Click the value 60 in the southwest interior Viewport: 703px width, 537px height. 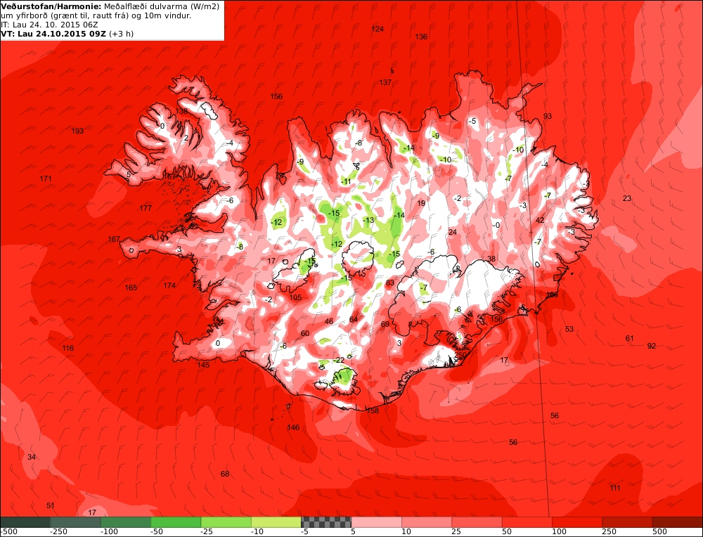click(x=305, y=333)
